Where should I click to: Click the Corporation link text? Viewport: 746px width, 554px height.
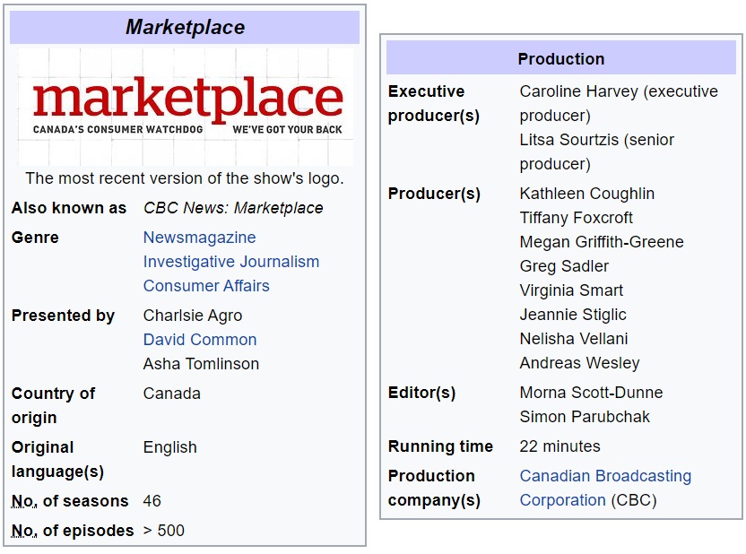(x=562, y=500)
